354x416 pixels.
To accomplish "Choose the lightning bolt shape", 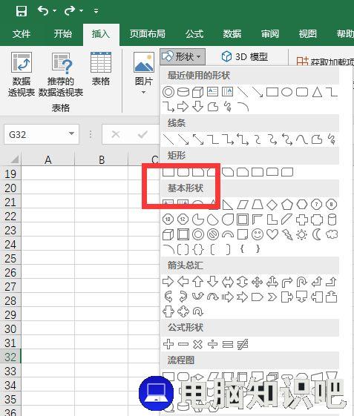I will pyautogui.click(x=287, y=234).
